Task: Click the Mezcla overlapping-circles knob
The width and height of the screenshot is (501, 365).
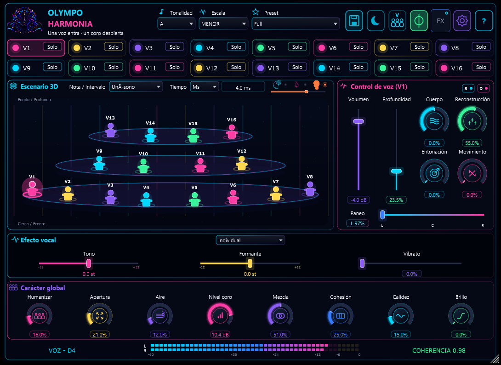Action: pyautogui.click(x=280, y=316)
